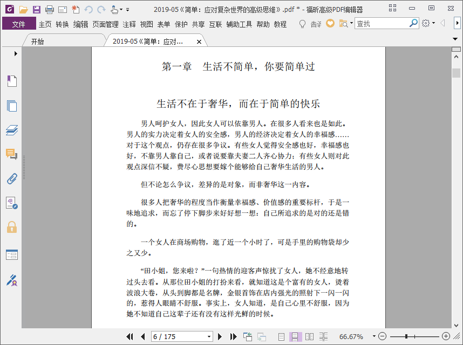Screen dimensions: 463x345
Task: Open the 注释 tab
Action: [129, 24]
